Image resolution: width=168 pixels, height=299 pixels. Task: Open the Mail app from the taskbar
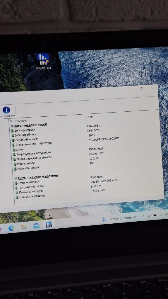[36, 226]
